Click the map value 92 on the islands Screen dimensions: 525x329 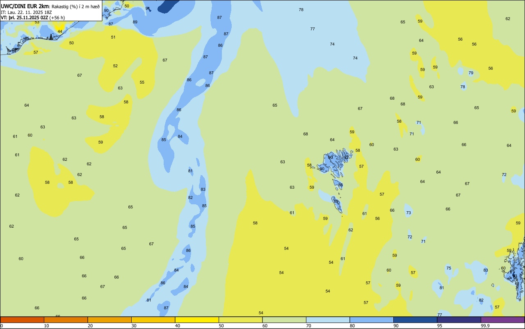point(346,158)
